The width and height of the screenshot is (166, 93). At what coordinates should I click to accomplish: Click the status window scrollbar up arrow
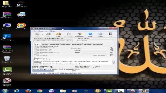click(x=114, y=60)
